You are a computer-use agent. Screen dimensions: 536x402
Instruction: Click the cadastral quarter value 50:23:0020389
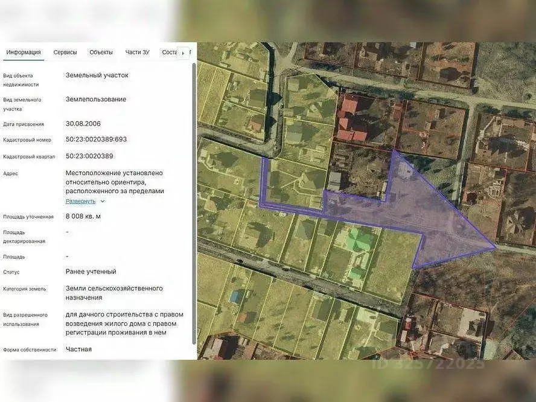(89, 156)
